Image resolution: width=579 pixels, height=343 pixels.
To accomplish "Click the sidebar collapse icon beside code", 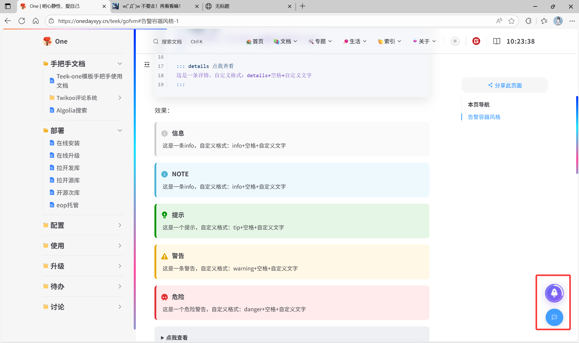I will tap(147, 65).
